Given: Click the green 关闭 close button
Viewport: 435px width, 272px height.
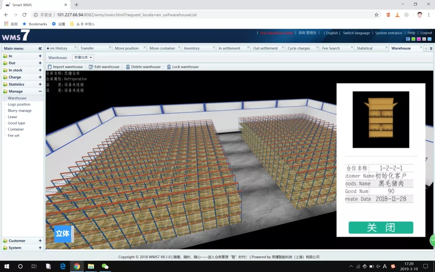Looking at the screenshot, I should click(381, 228).
